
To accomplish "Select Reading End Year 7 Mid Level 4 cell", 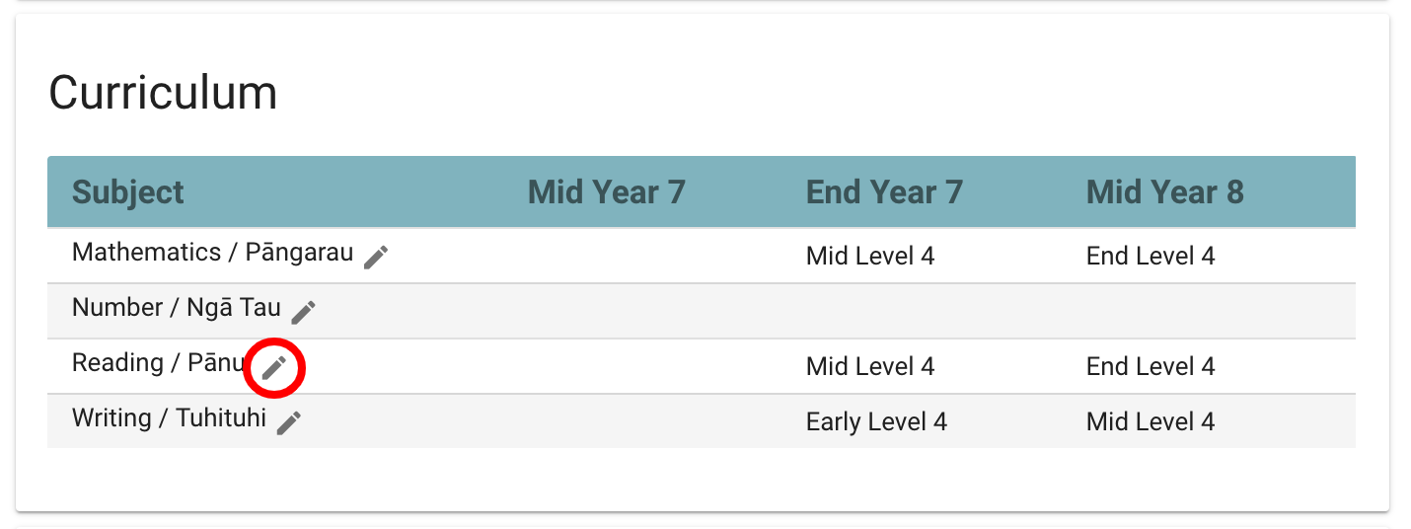I will point(869,367).
